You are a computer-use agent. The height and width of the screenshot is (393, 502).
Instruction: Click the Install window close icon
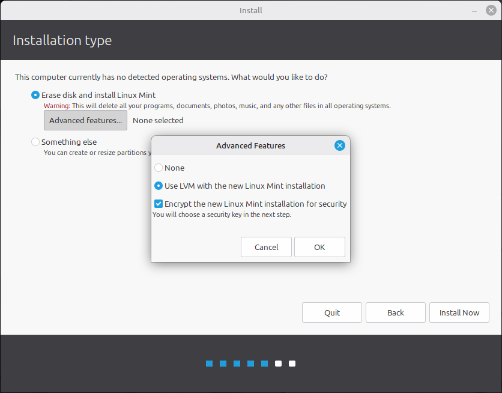coord(490,10)
